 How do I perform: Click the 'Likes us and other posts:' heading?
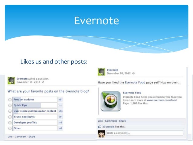point(54,61)
